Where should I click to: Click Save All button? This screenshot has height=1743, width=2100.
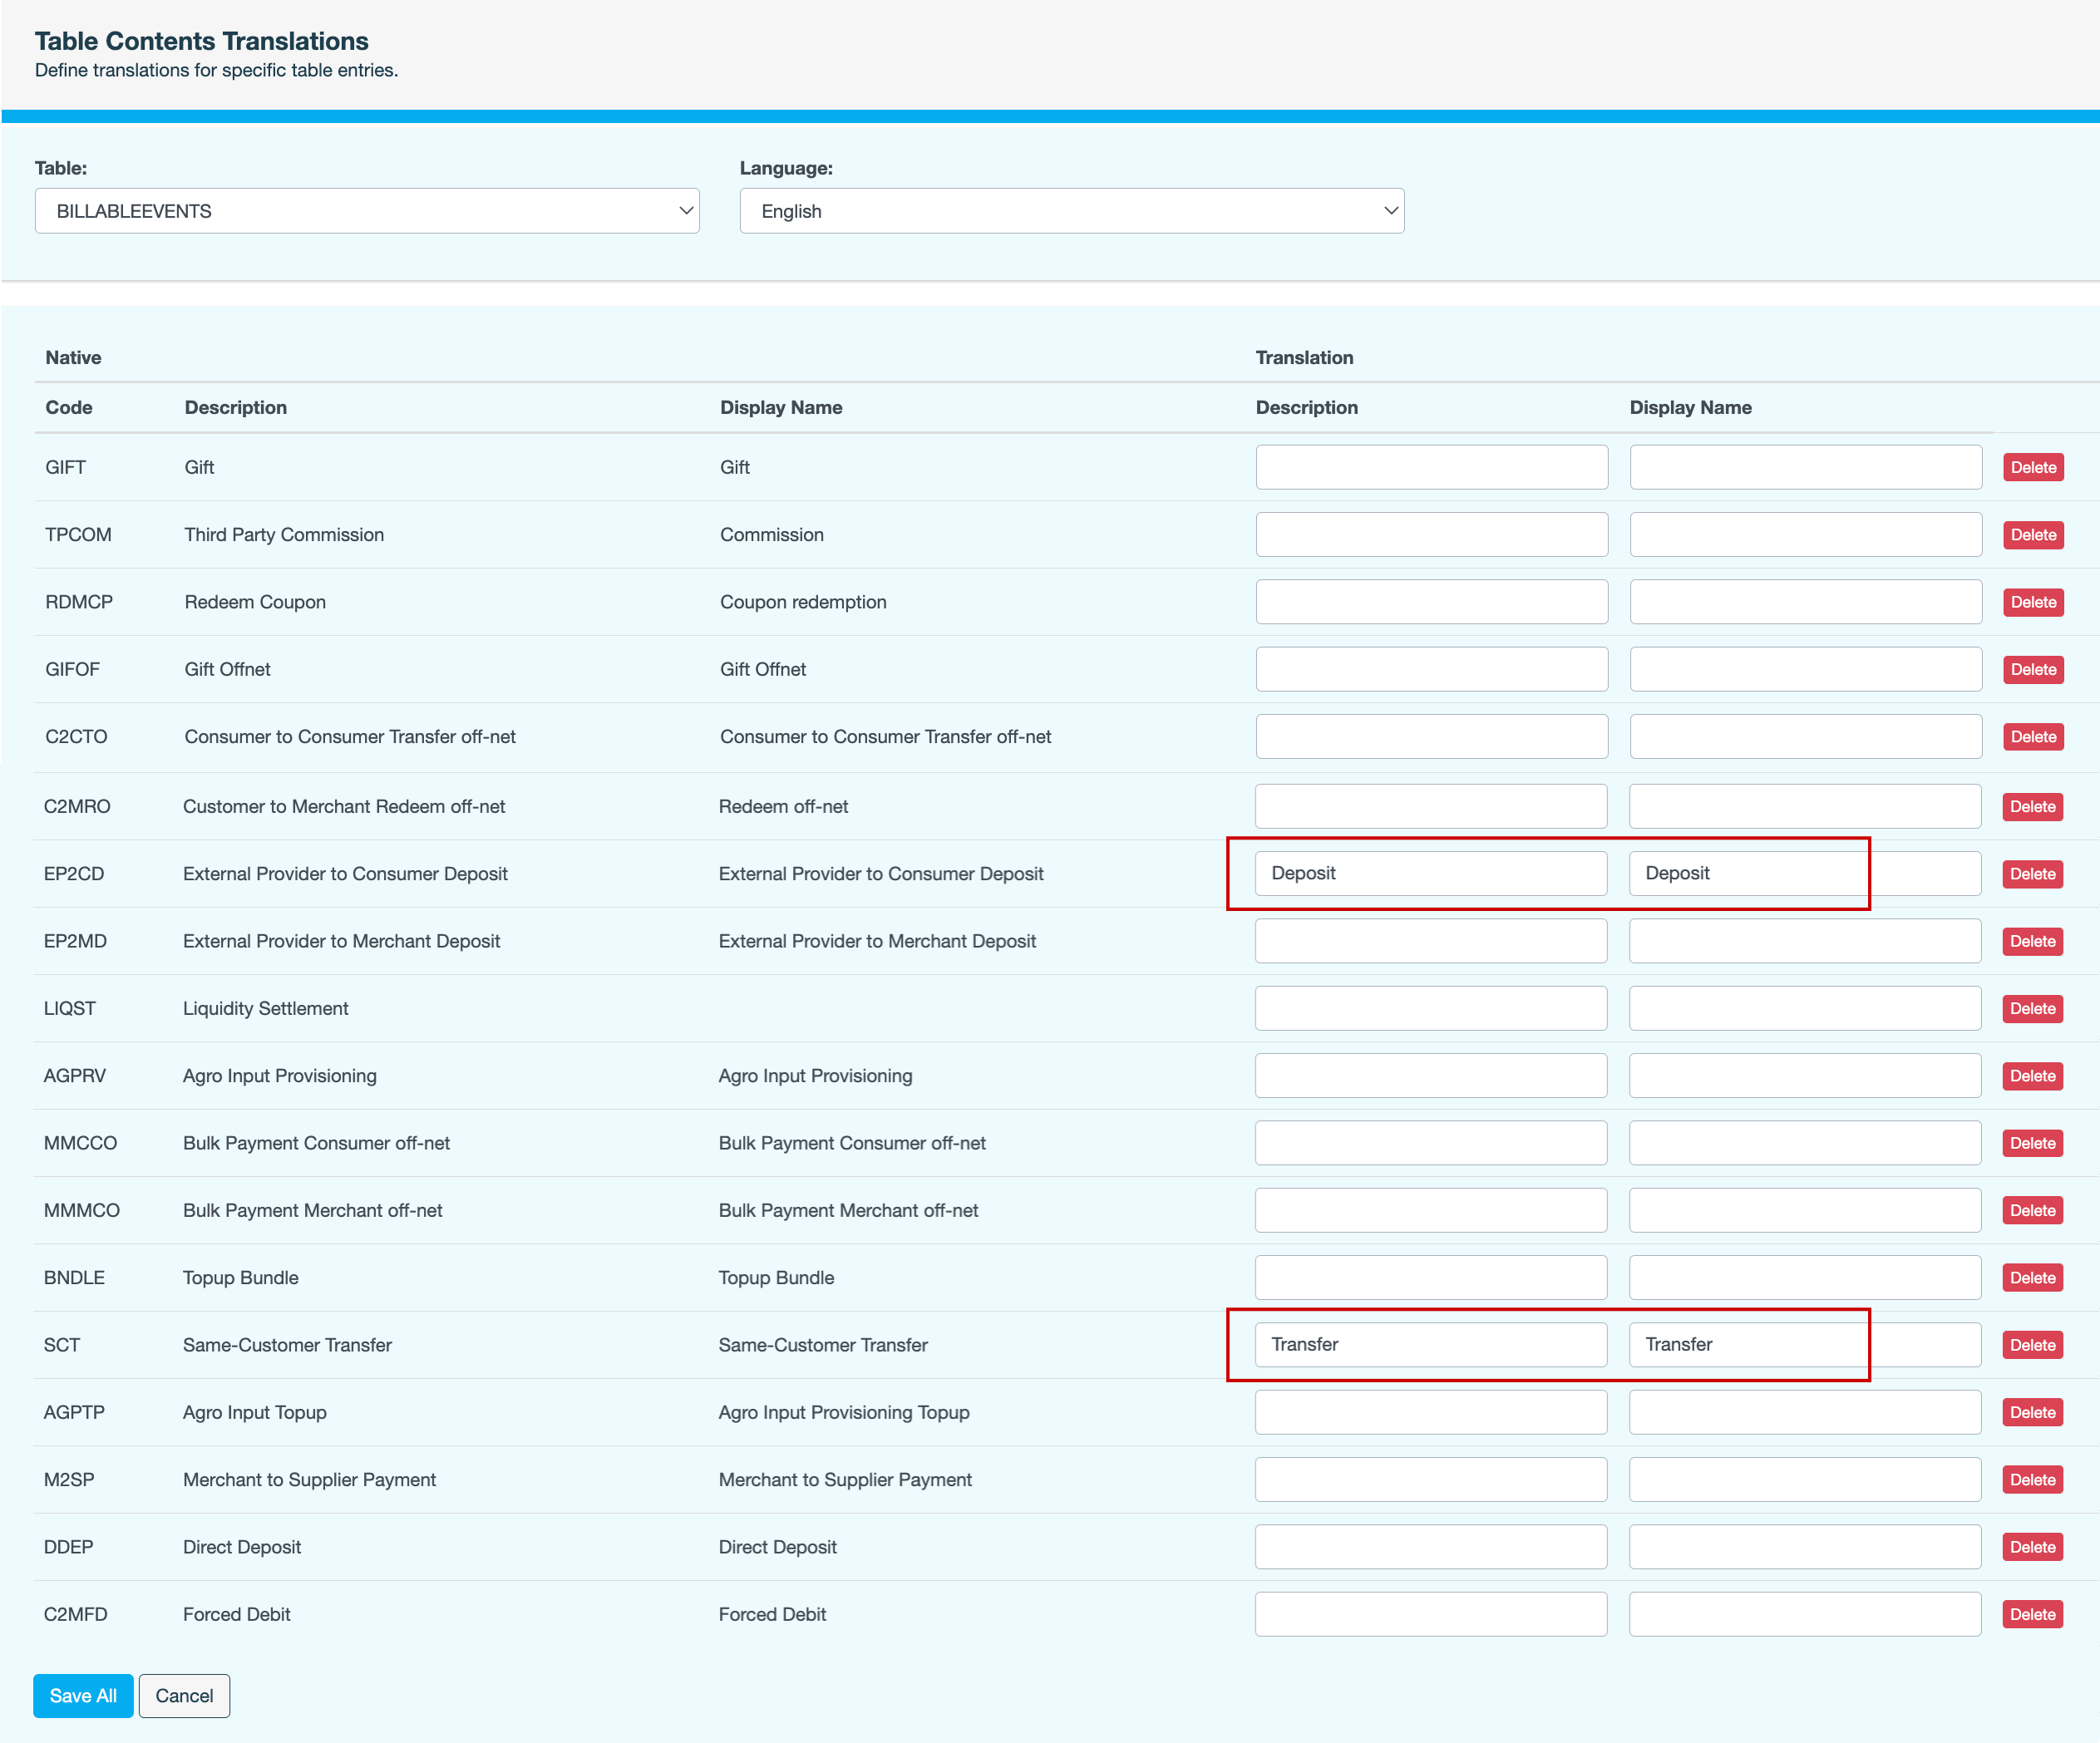[x=83, y=1695]
